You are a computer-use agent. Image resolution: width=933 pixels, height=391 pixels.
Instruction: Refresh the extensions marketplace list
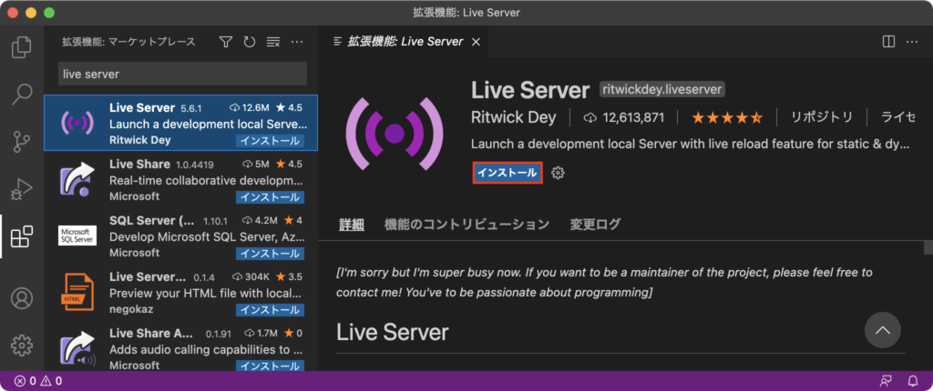[x=250, y=42]
